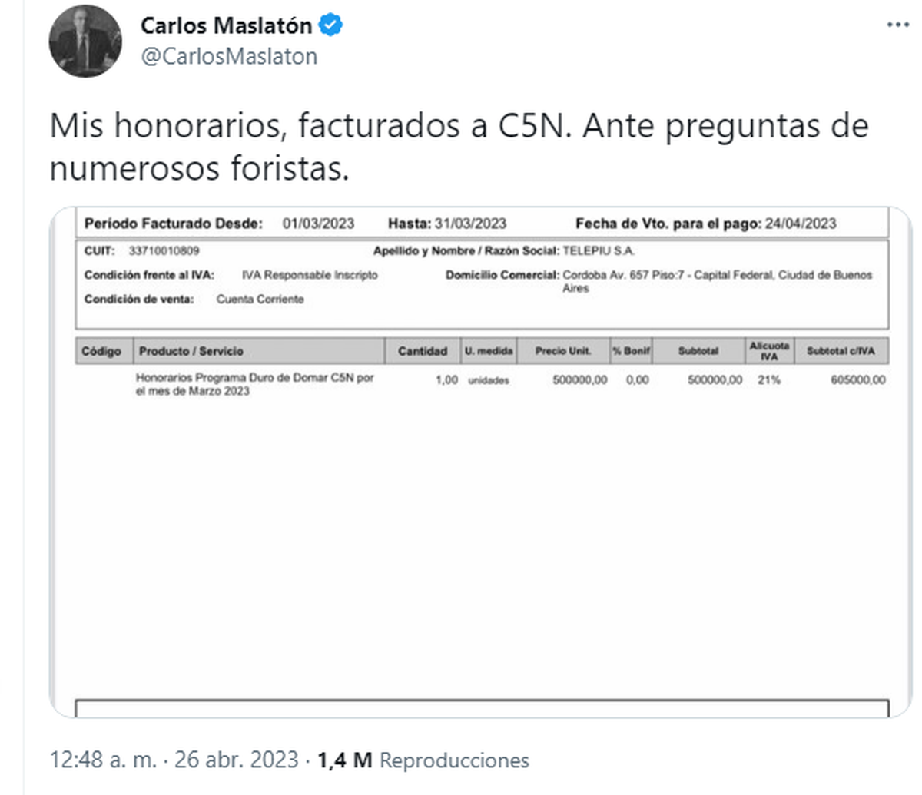
Task: Click the Cantidad column header
Action: (x=423, y=351)
